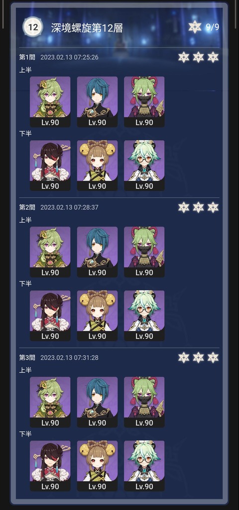
Task: Select Yaoyao portrait in chamber 1 second half
Action: point(97,166)
